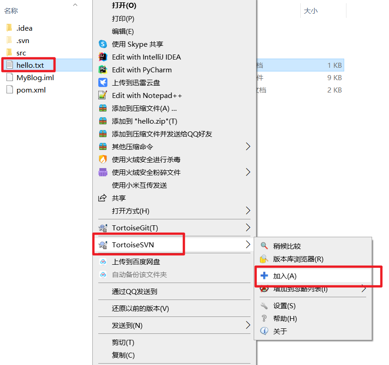This screenshot has width=389, height=365.
Task: Select 加入(A) in TortoiseSVN submenu
Action: tap(313, 276)
